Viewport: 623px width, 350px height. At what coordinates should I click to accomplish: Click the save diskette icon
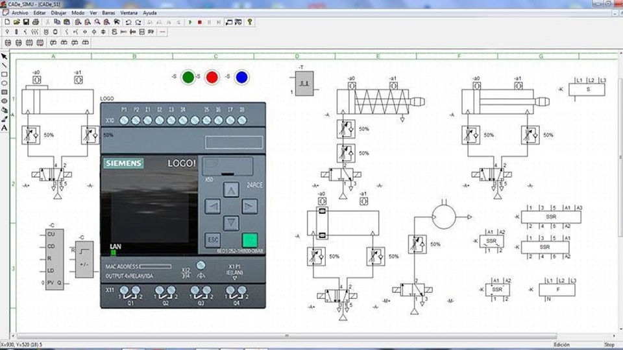point(26,22)
